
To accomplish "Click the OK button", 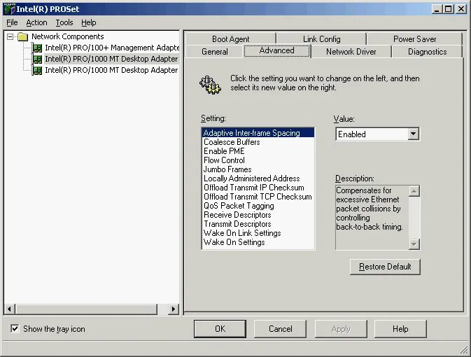I will (x=220, y=329).
